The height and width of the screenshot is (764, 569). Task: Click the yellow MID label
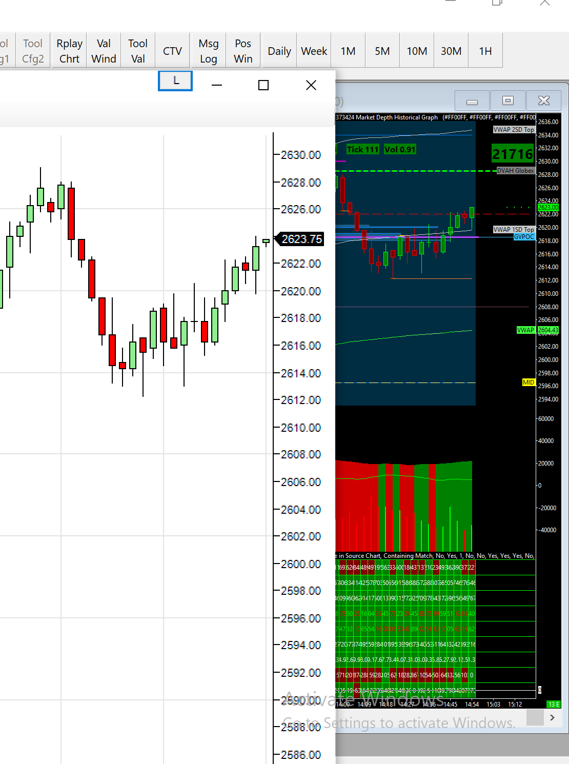(x=529, y=383)
